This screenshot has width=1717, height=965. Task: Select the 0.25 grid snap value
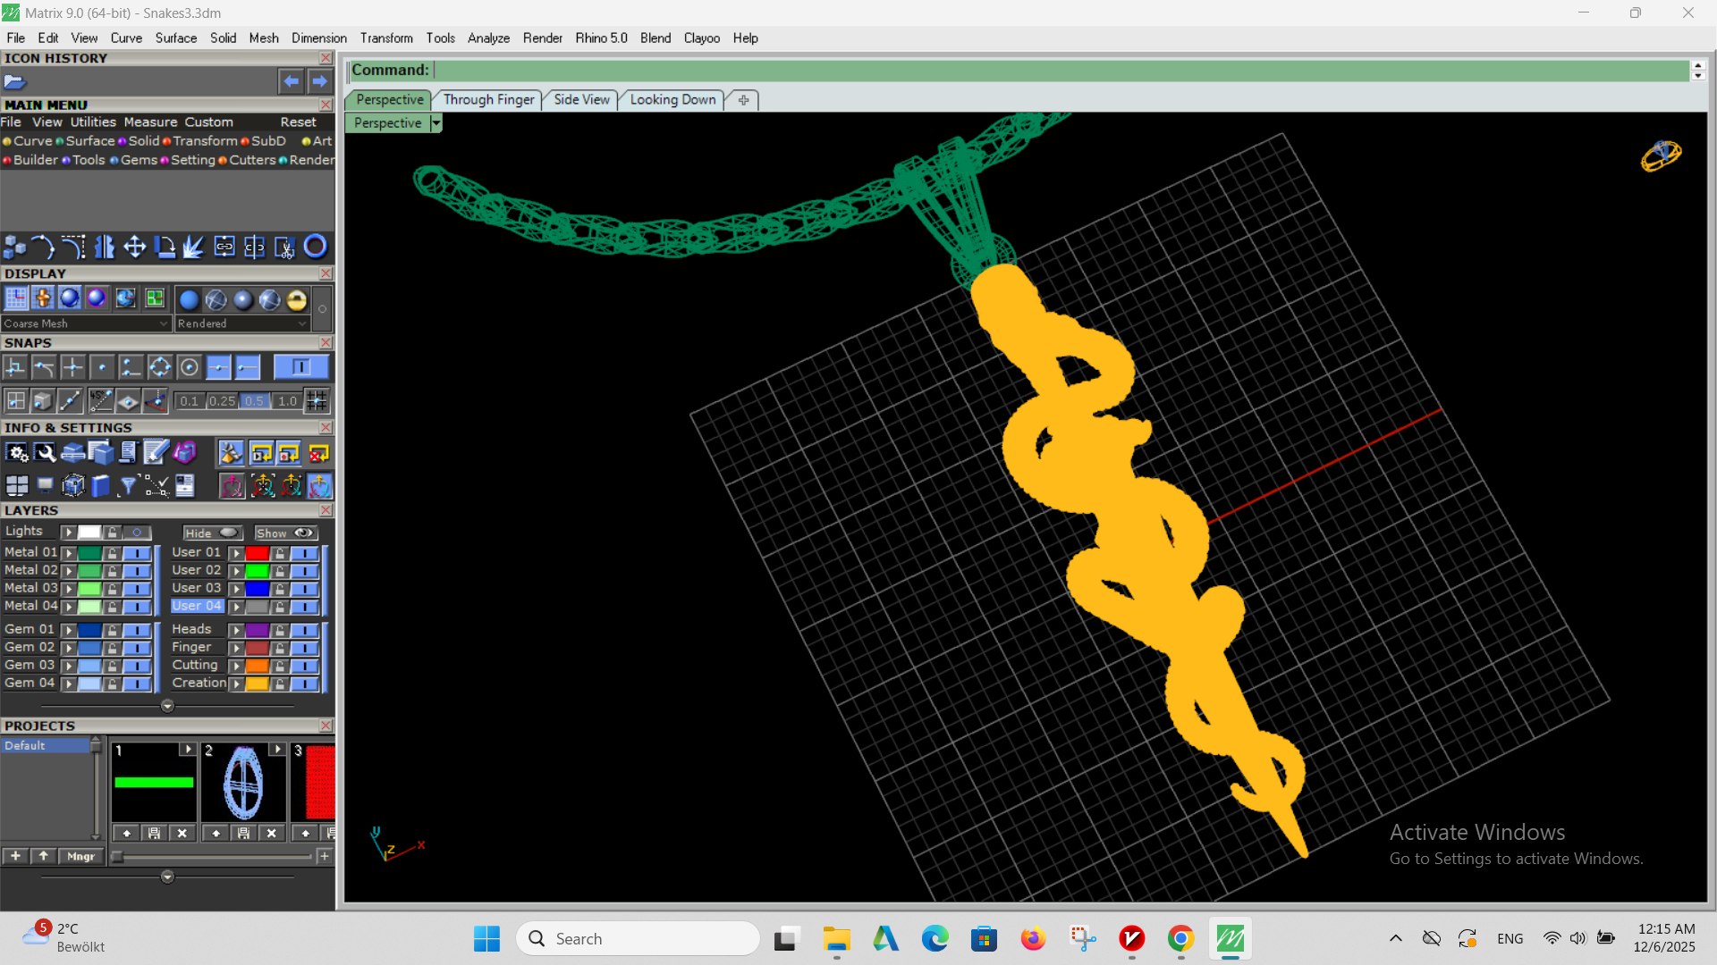[222, 401]
